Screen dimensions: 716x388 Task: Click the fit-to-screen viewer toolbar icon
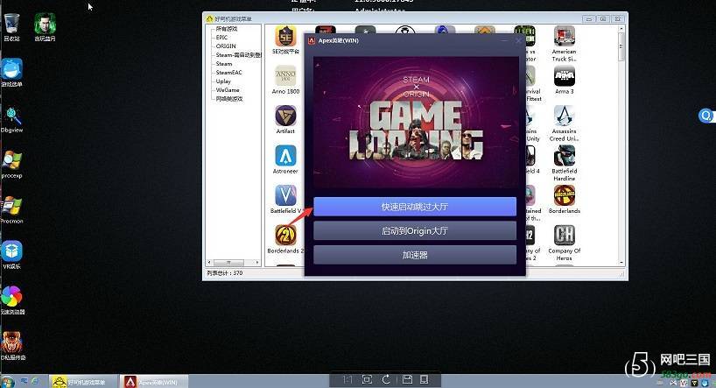point(367,379)
